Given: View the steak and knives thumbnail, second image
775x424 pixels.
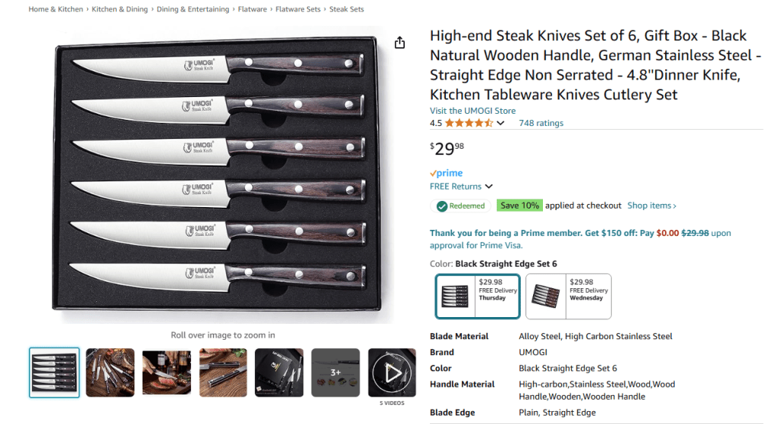Looking at the screenshot, I should coord(110,372).
